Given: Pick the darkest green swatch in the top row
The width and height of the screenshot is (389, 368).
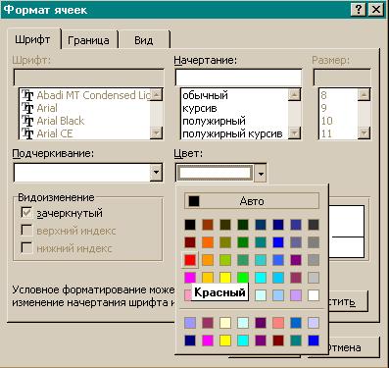Looking at the screenshot, I should [x=243, y=225].
